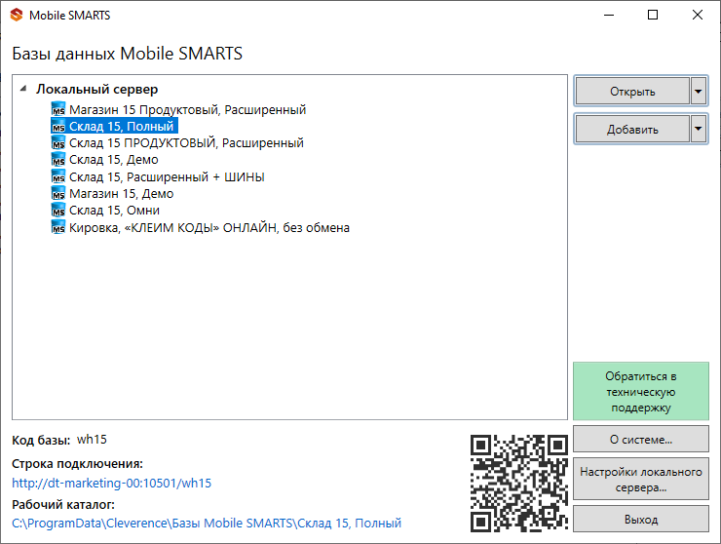
Task: Click the Рабочий каталог: label
Action: pyautogui.click(x=63, y=504)
